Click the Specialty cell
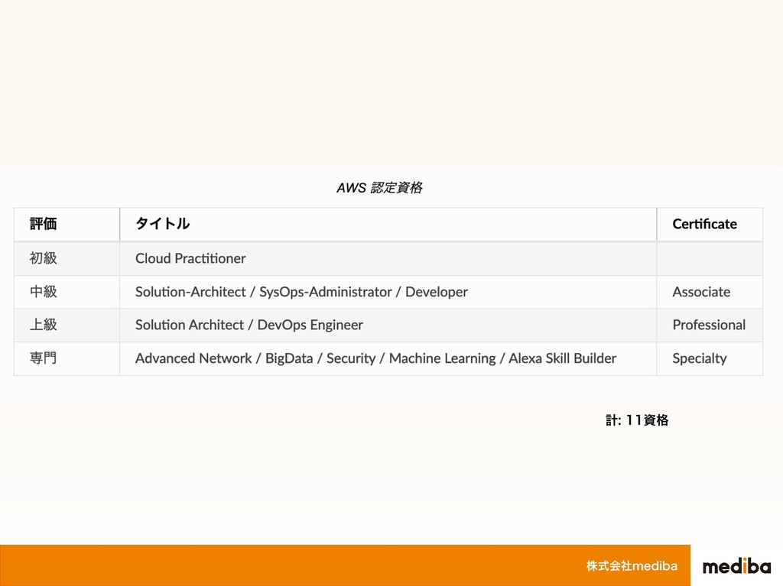Viewport: 783px width, 586px height. [x=710, y=358]
